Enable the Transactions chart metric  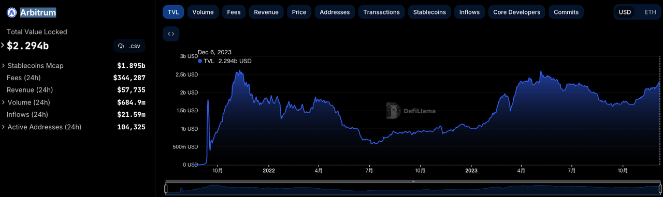pos(382,12)
